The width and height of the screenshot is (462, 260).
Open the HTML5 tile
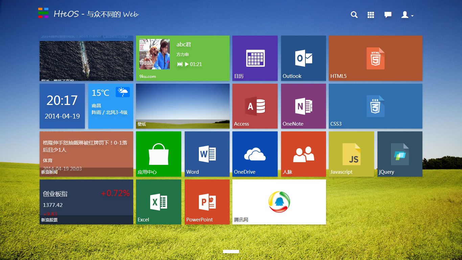pyautogui.click(x=375, y=58)
